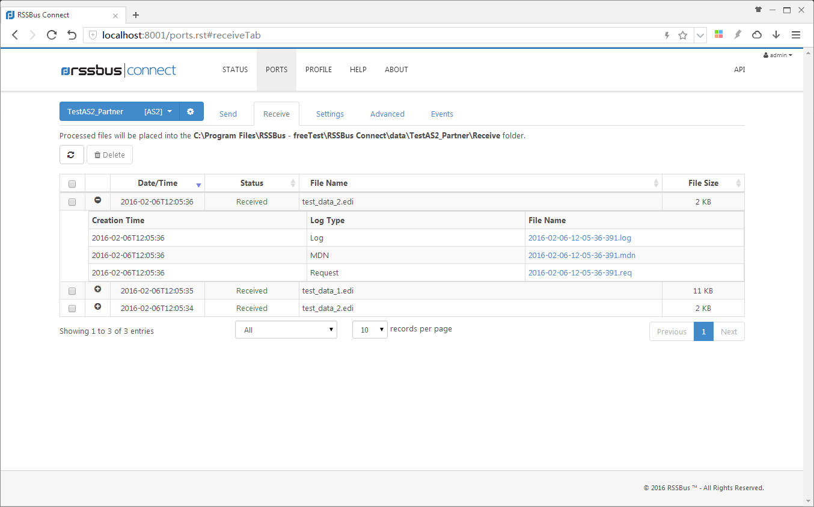This screenshot has height=507, width=814.
Task: Go to the STATUS page
Action: coord(235,70)
